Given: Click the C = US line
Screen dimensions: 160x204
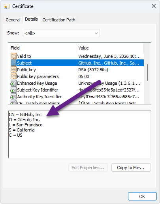Looking at the screenshot, I should coord(15,135).
